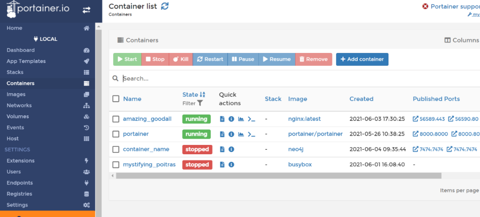
Task: Click the Resume button
Action: point(277,60)
